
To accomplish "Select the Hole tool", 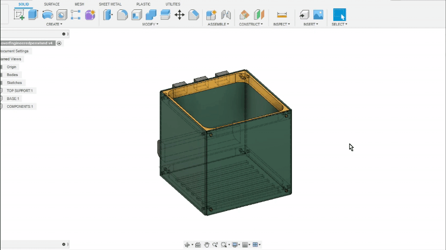I will (62, 15).
